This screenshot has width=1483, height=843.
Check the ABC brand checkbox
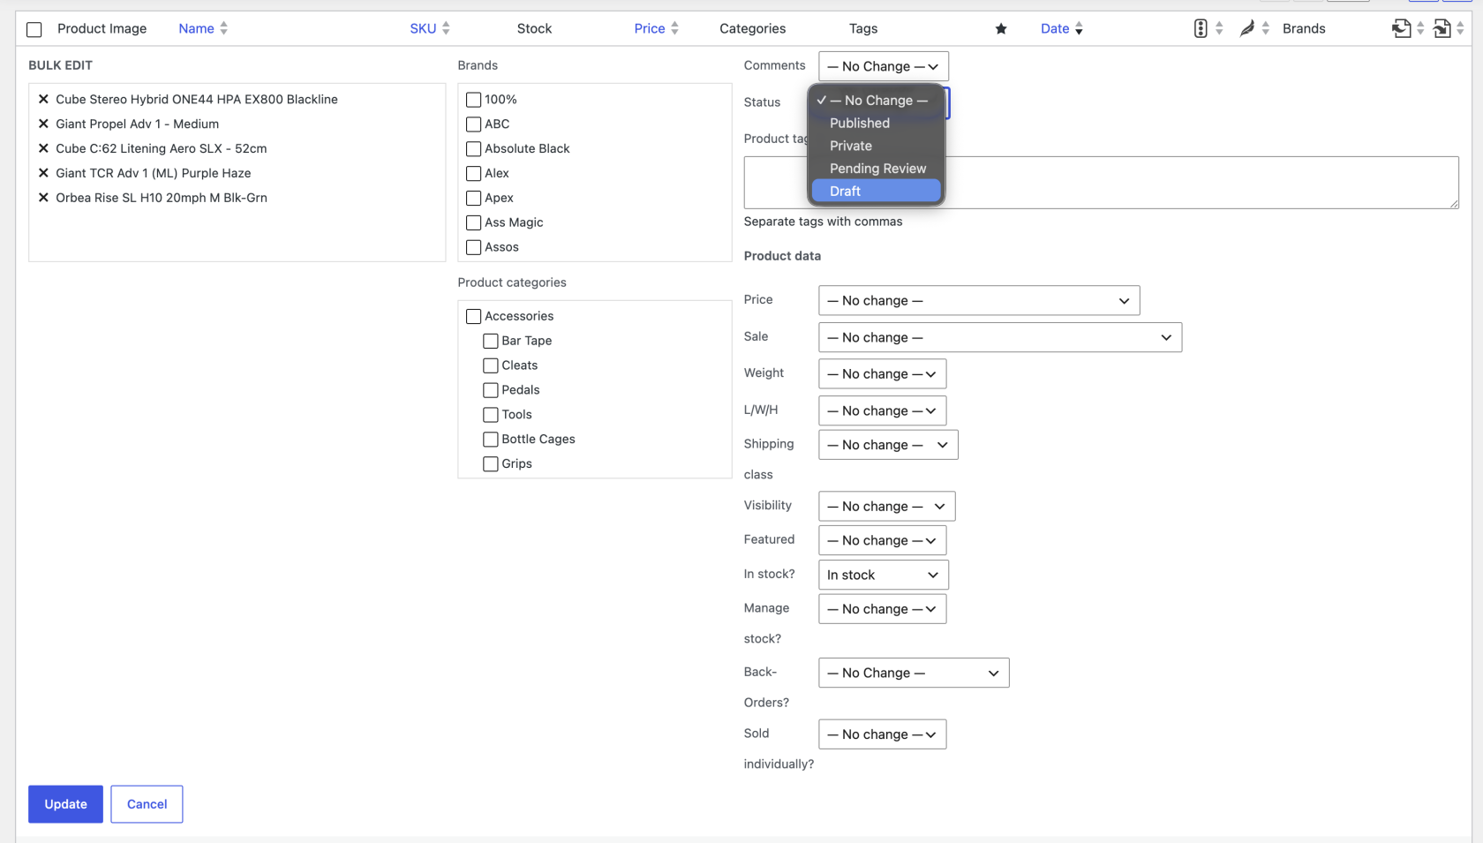(x=473, y=124)
